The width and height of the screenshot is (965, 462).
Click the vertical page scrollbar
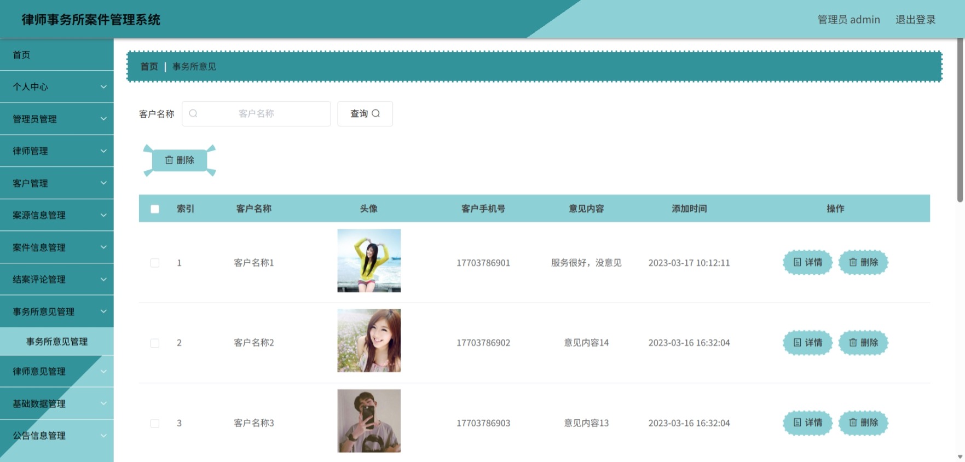(960, 120)
